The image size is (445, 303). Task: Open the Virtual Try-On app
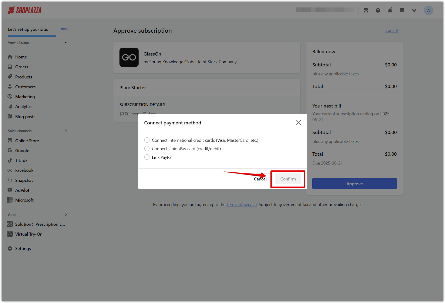click(x=29, y=234)
